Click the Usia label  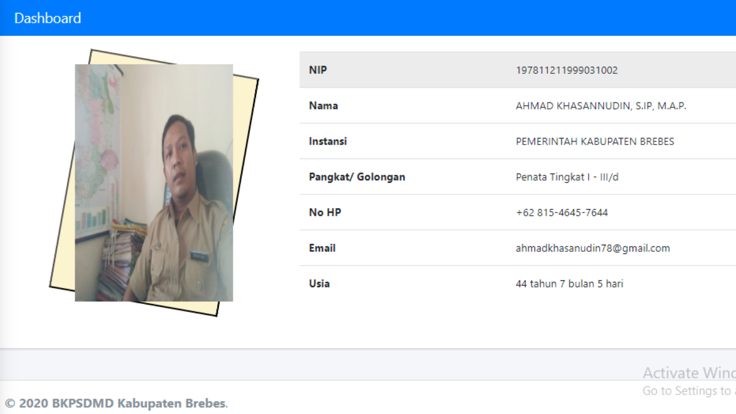point(319,284)
